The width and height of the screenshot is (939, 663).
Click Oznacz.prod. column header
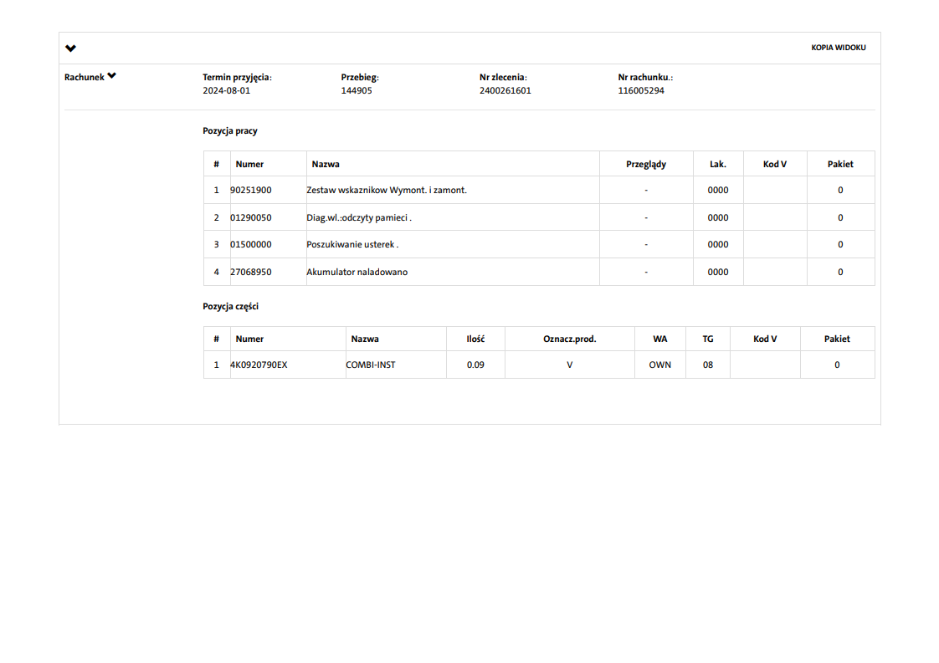pyautogui.click(x=569, y=339)
